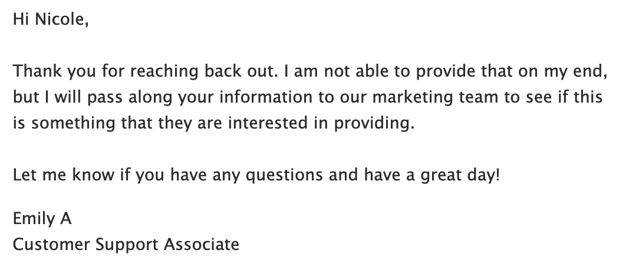This screenshot has width=639, height=263.
Task: Click the words "great day!"
Action: pyautogui.click(x=460, y=175)
